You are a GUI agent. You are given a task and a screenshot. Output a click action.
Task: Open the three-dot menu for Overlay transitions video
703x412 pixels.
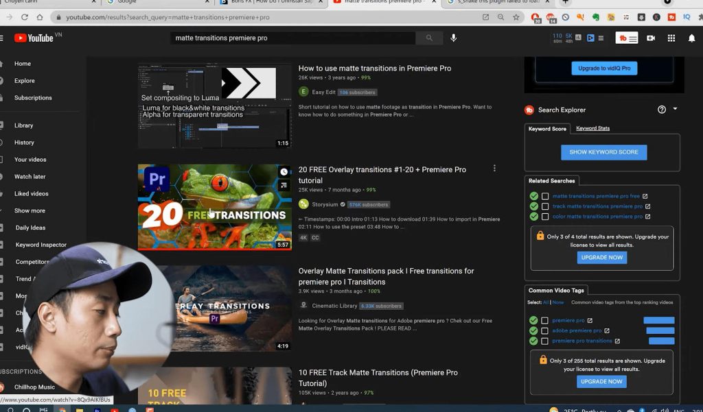[x=494, y=169]
